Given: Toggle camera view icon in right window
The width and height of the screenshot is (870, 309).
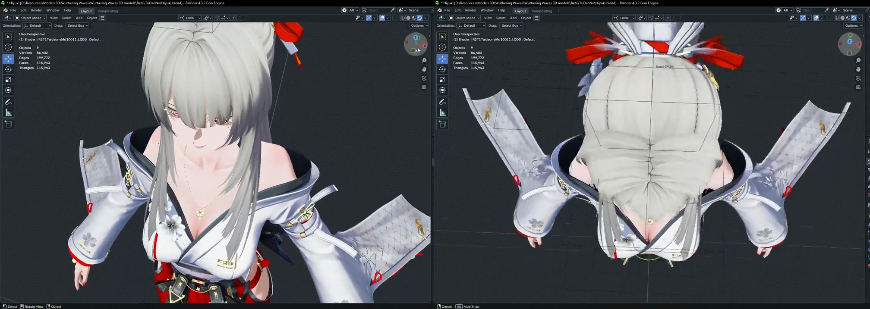Looking at the screenshot, I should (858, 78).
